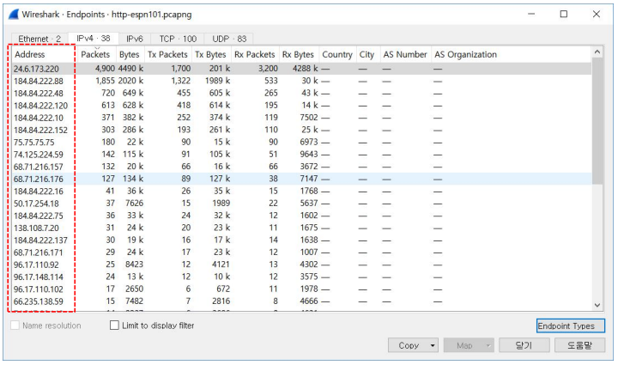Click the 8423 bytes cell
Viewport: 618px width, 365px height.
pyautogui.click(x=135, y=265)
